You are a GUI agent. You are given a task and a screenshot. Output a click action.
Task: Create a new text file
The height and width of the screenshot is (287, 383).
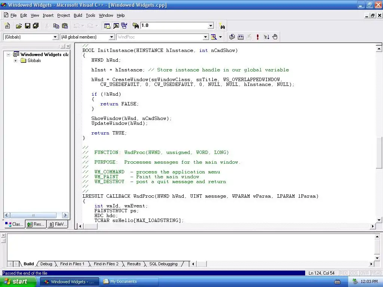tap(7, 26)
